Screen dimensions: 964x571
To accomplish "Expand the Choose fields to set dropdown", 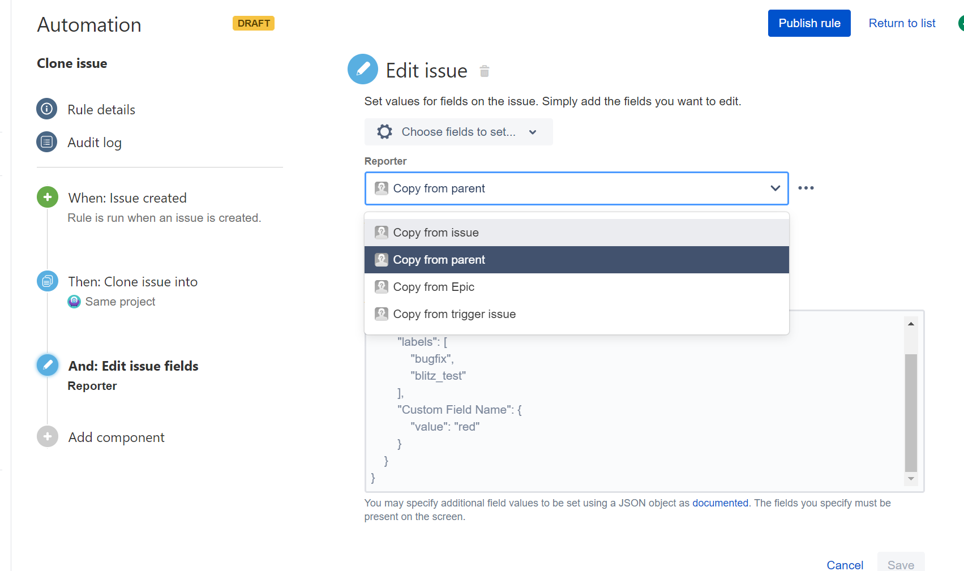I will click(x=459, y=132).
